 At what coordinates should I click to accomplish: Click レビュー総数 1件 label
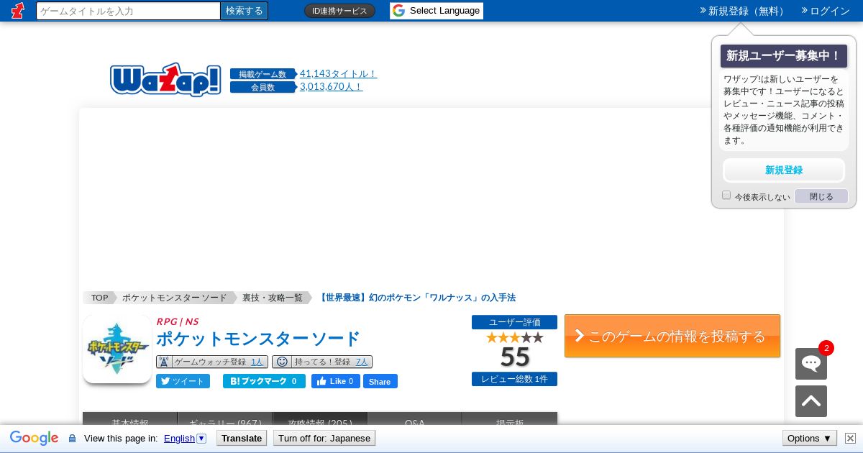tap(514, 379)
